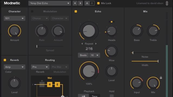The image size is (173, 97).
Task: Click the lit middle head indicator dot
Action: 112,22
